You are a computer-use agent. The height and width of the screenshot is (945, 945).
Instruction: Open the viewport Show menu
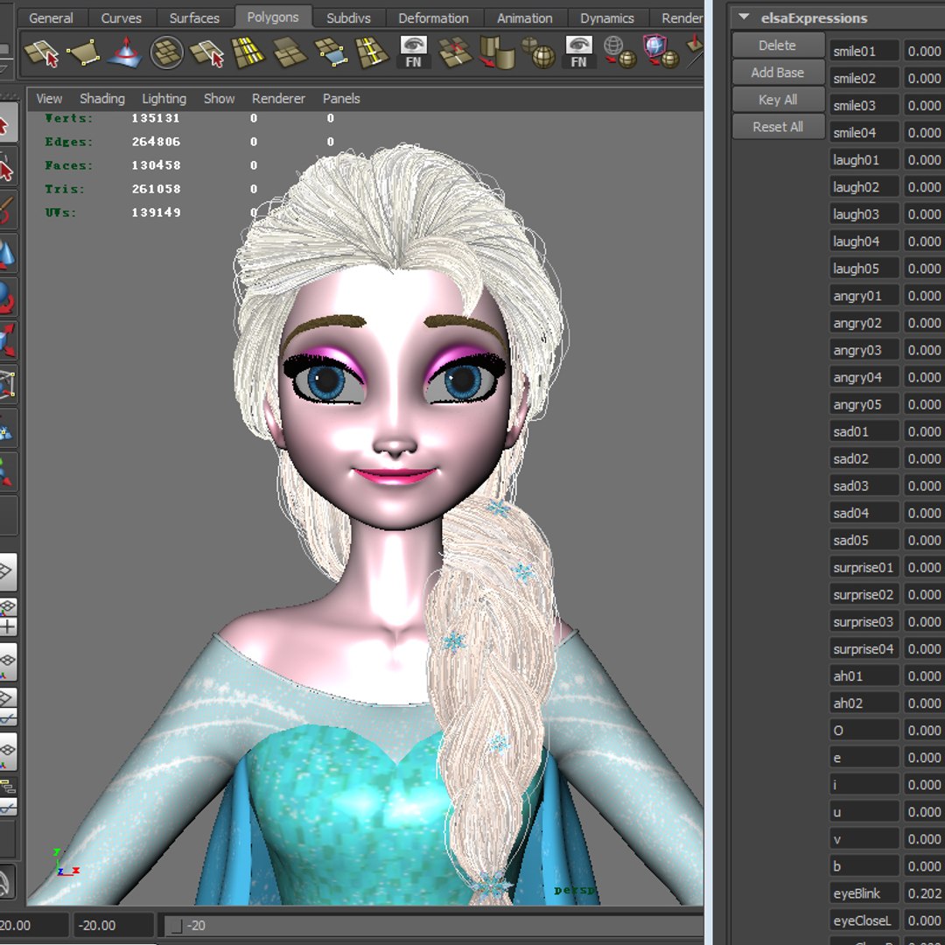[219, 98]
